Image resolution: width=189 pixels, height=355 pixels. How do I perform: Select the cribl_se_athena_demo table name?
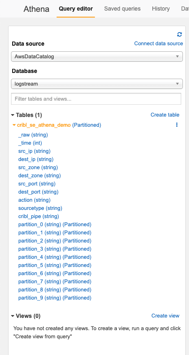pos(44,125)
